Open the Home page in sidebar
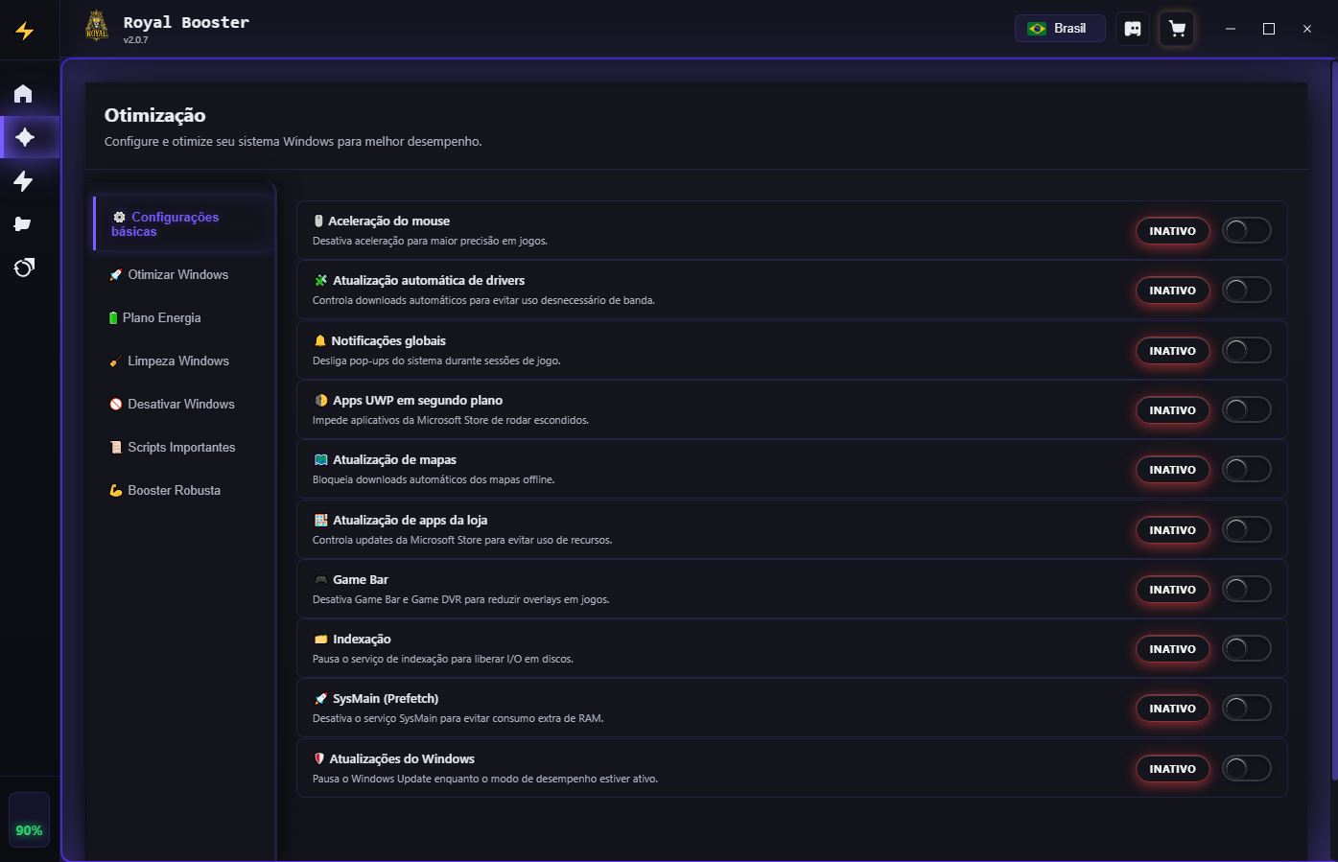Image resolution: width=1338 pixels, height=862 pixels. (23, 94)
